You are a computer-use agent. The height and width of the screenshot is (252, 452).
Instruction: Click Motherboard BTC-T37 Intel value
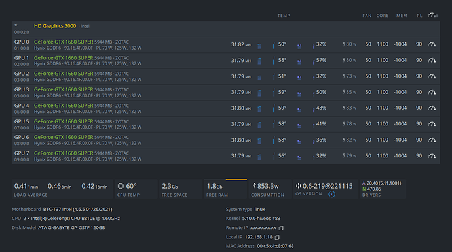[x=77, y=209]
